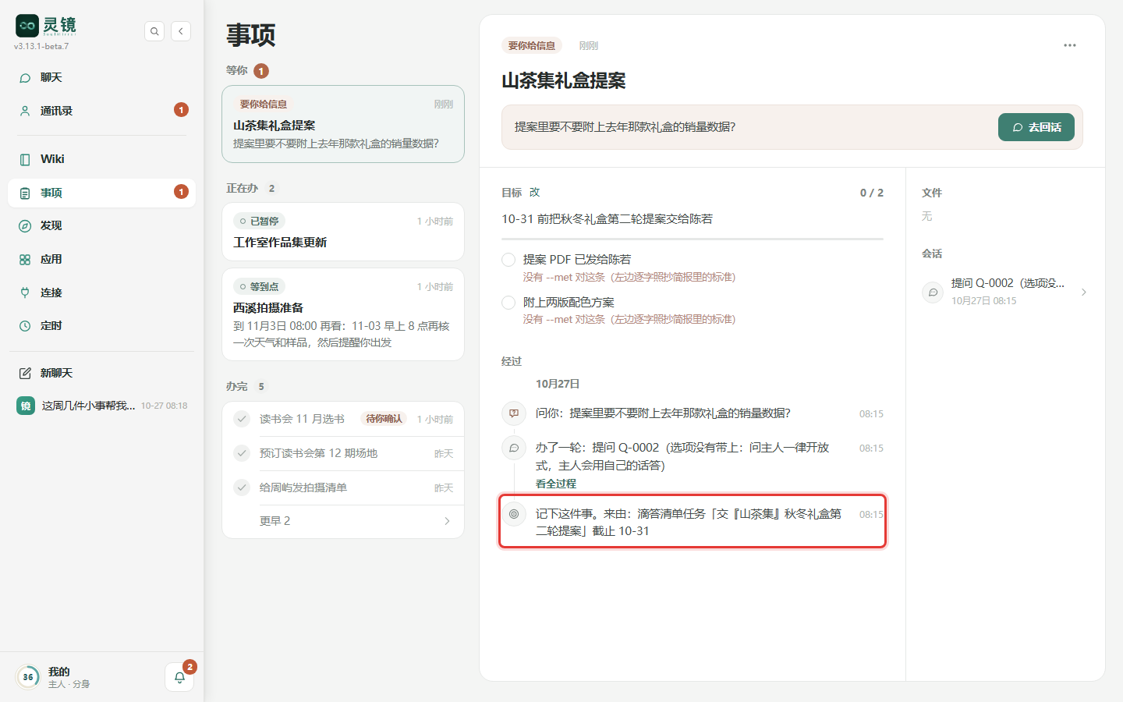The image size is (1123, 702).
Task: Open the Wiki section
Action: pyautogui.click(x=101, y=159)
